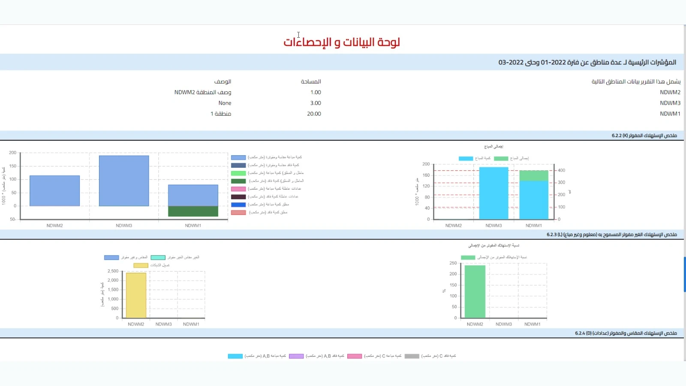This screenshot has height=386, width=686.
Task: Click the red dashboard title 'لوحة البيانات و الإحصاءات'
Action: click(341, 42)
